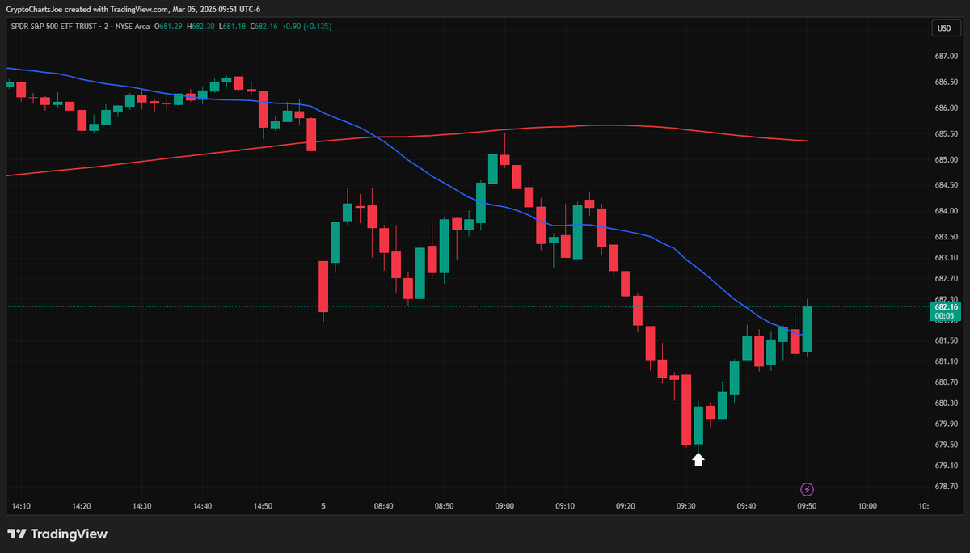
Task: Click the 14:40 time axis label
Action: pos(202,506)
